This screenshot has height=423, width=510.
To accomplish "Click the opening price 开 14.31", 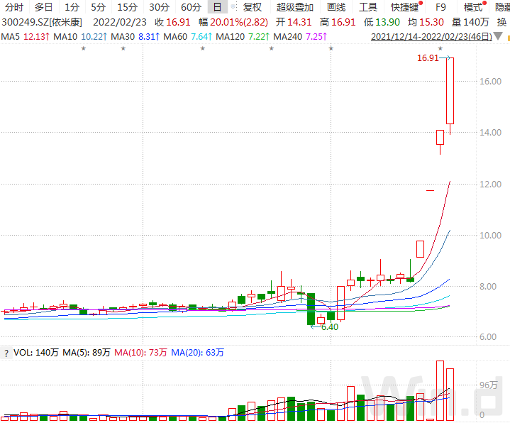I will coord(294,22).
